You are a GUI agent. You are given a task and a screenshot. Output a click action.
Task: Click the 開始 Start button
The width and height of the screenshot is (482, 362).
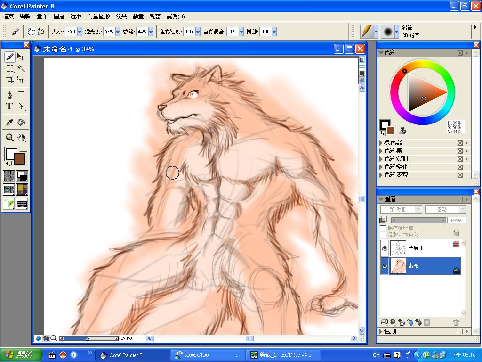pyautogui.click(x=21, y=355)
